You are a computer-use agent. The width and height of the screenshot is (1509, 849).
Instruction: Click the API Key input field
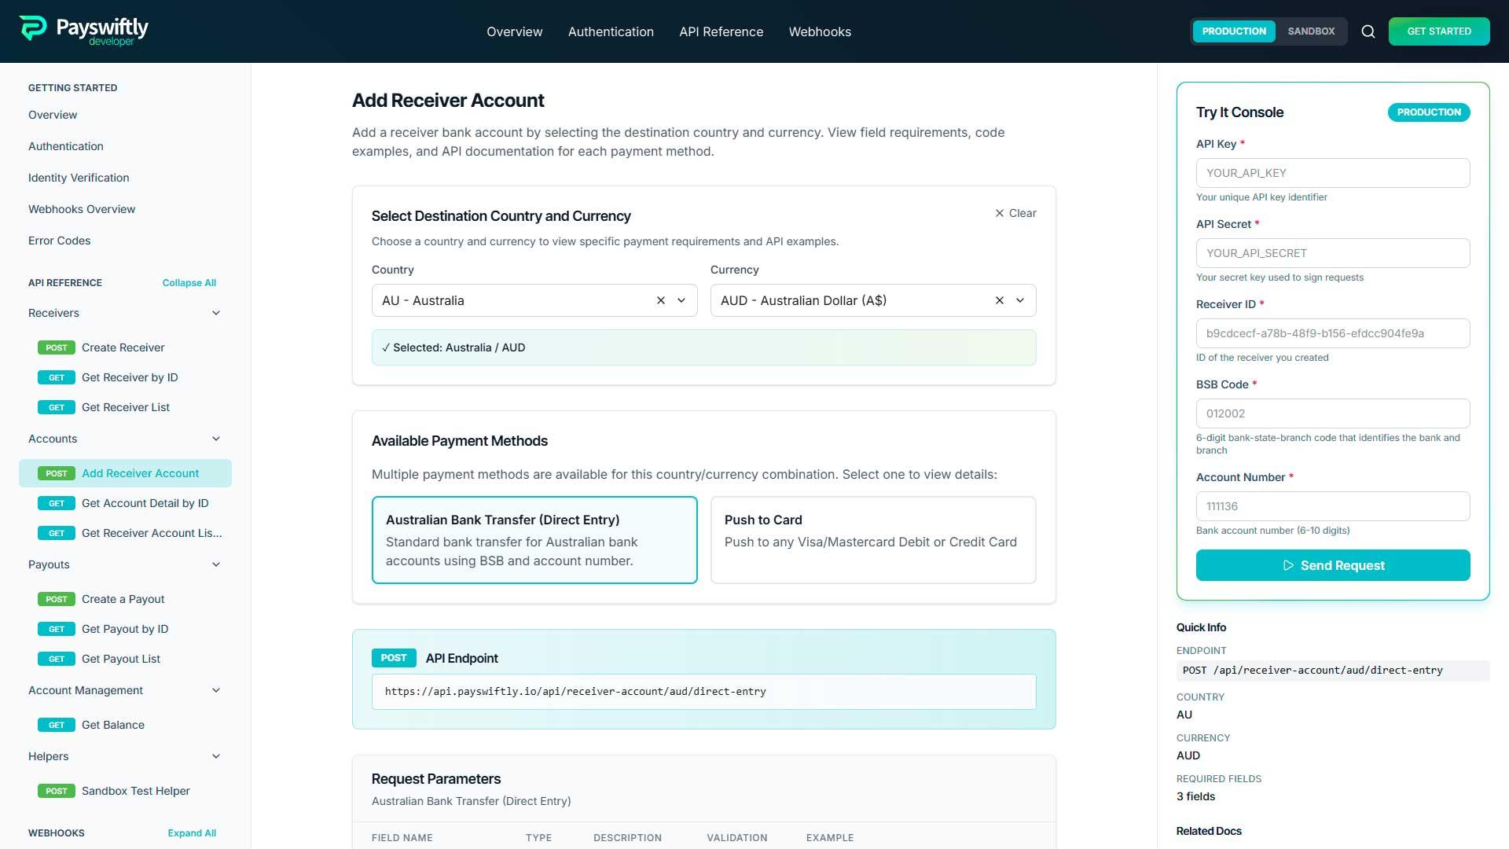pos(1332,173)
